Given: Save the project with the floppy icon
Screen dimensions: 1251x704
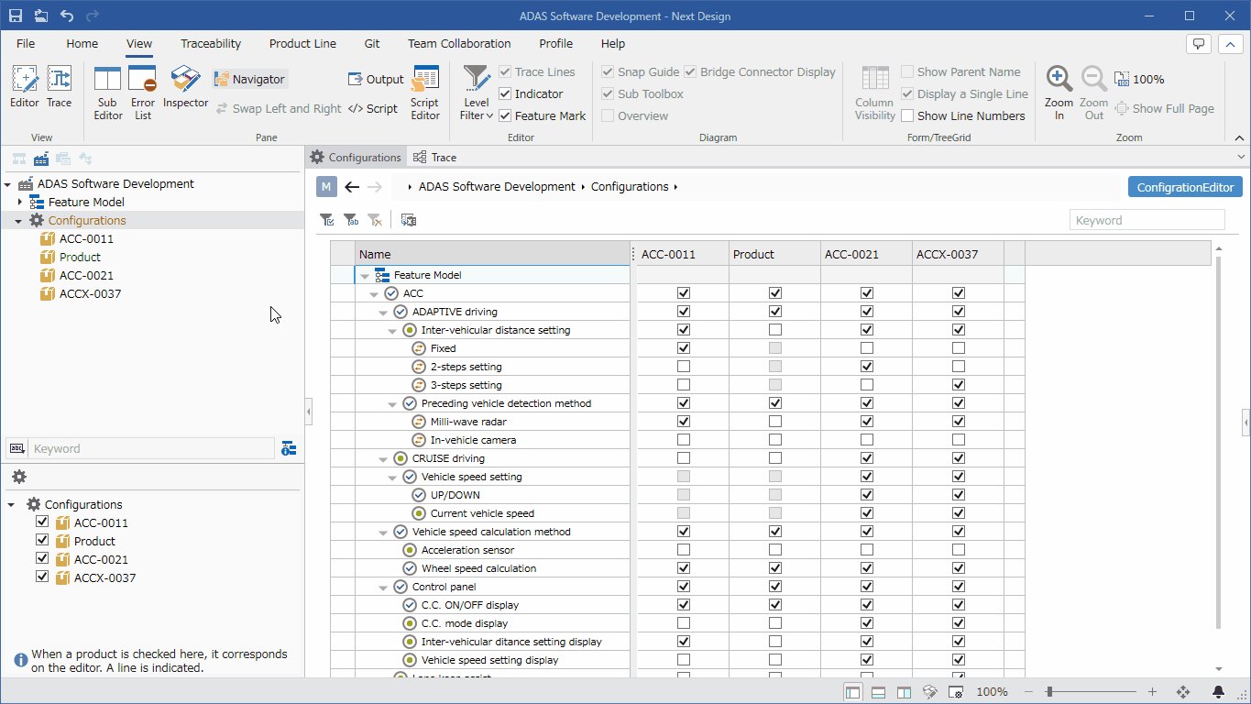Looking at the screenshot, I should [16, 16].
